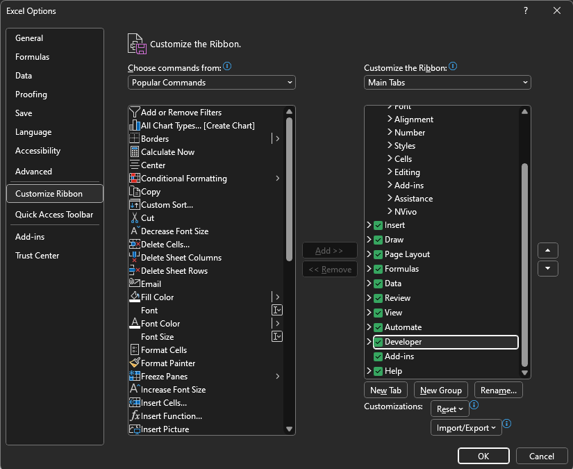Click the Format Cells icon
Viewport: 573px width, 469px height.
[135, 349]
